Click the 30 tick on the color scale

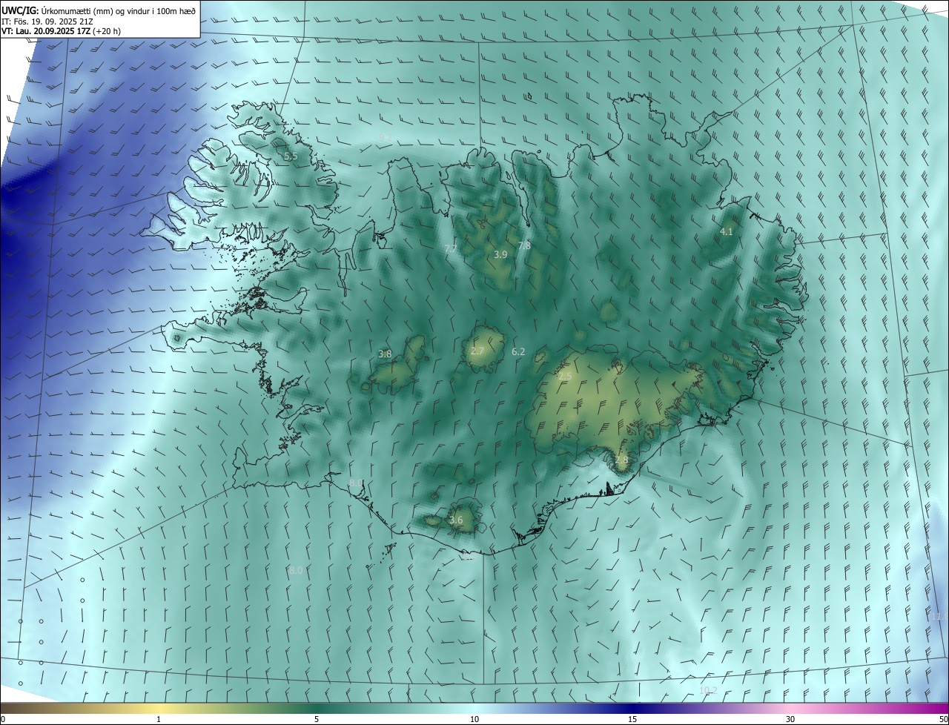[790, 719]
